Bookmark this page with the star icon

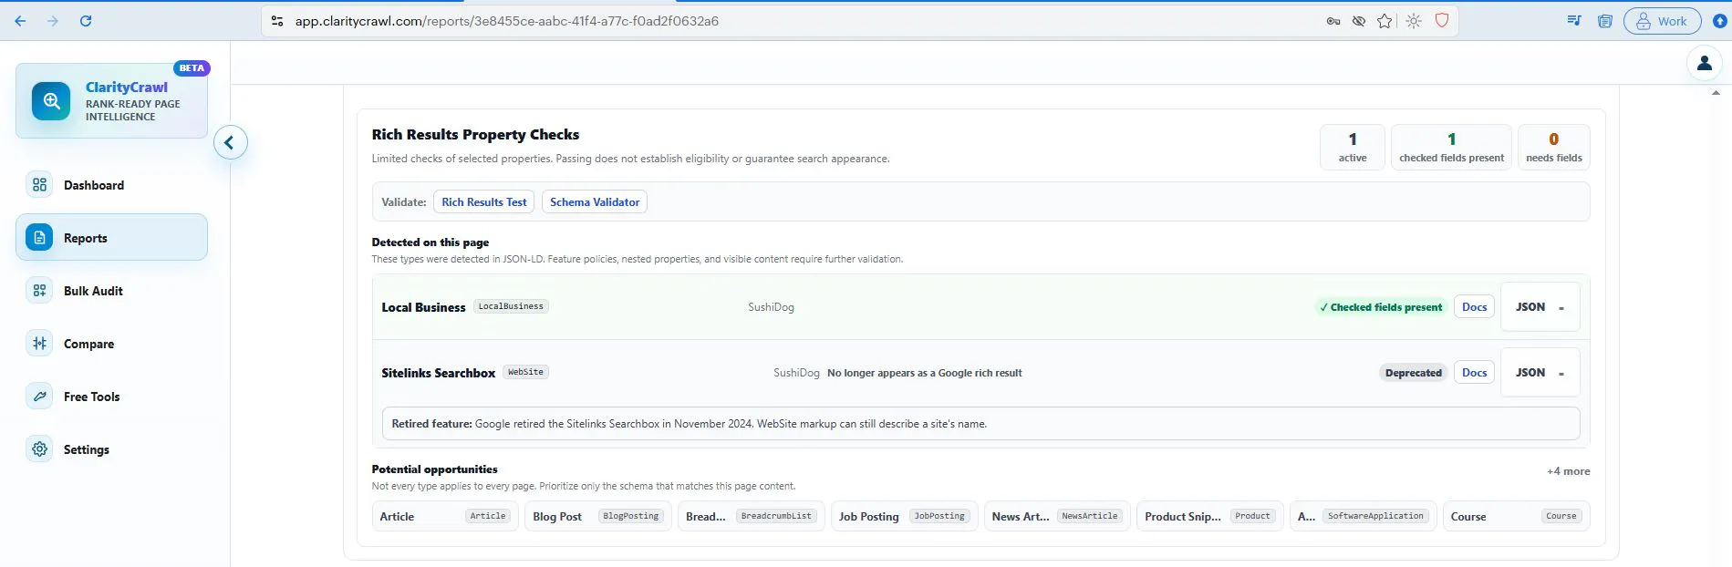(1385, 21)
